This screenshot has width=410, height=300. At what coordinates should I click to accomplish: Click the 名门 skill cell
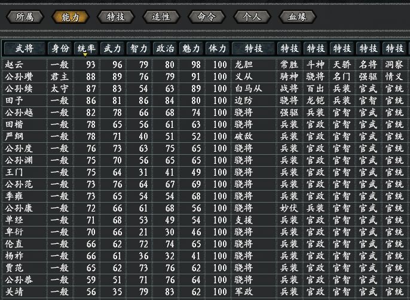(x=342, y=76)
